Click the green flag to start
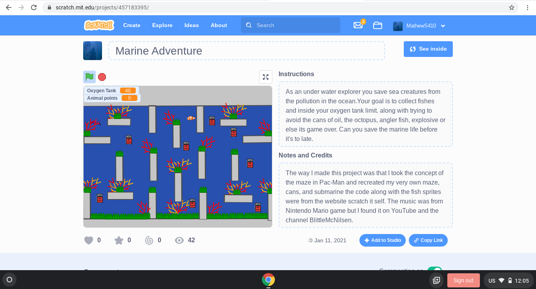The height and width of the screenshot is (289, 536). [x=89, y=77]
